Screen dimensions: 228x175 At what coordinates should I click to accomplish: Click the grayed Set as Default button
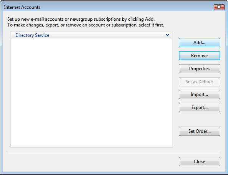tap(199, 82)
